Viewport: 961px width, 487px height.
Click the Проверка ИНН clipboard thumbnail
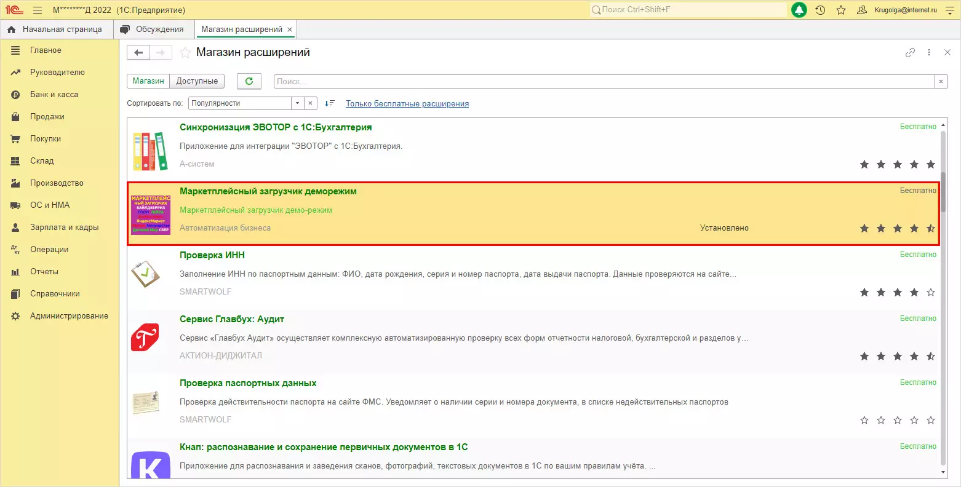coord(145,275)
